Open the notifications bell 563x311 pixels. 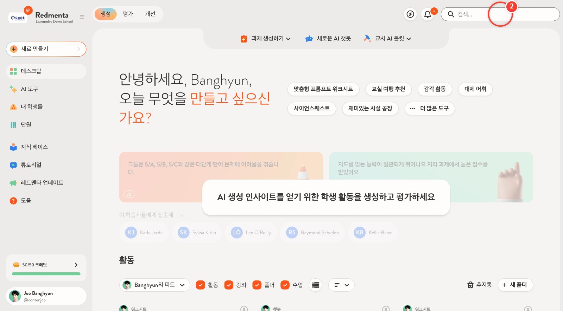click(x=428, y=14)
